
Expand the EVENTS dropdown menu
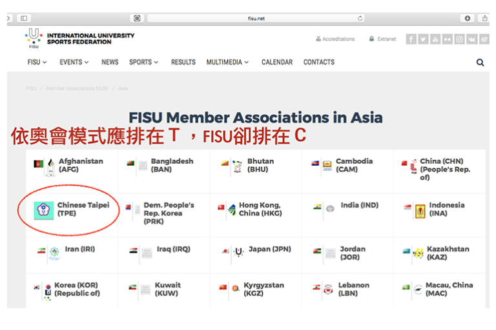coord(74,63)
